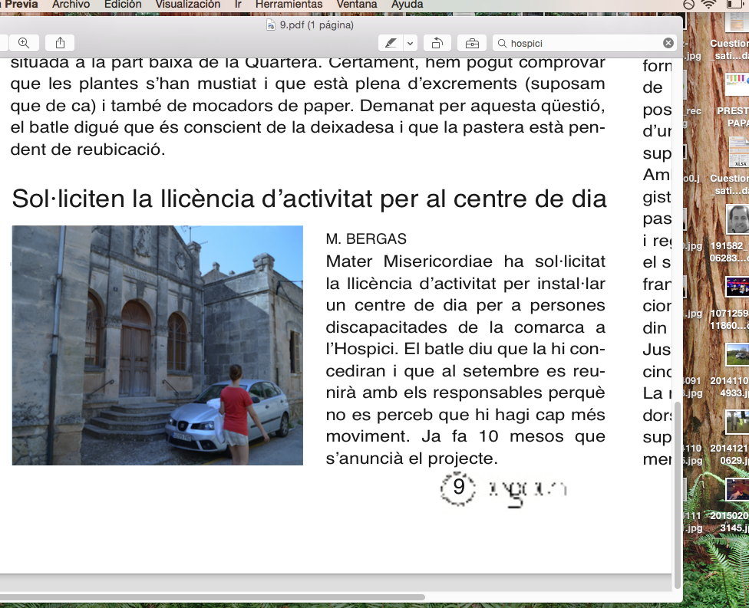Image resolution: width=749 pixels, height=608 pixels.
Task: Select the highlight pen tool
Action: [391, 43]
